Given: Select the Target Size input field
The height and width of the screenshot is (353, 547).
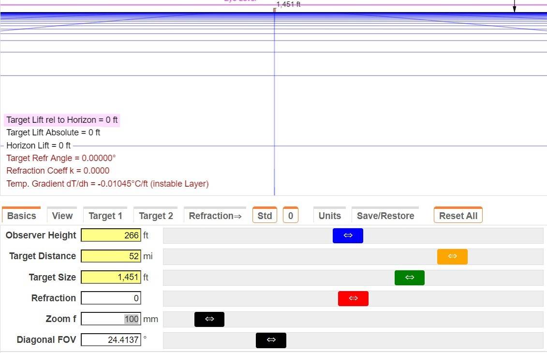Looking at the screenshot, I should (x=111, y=278).
